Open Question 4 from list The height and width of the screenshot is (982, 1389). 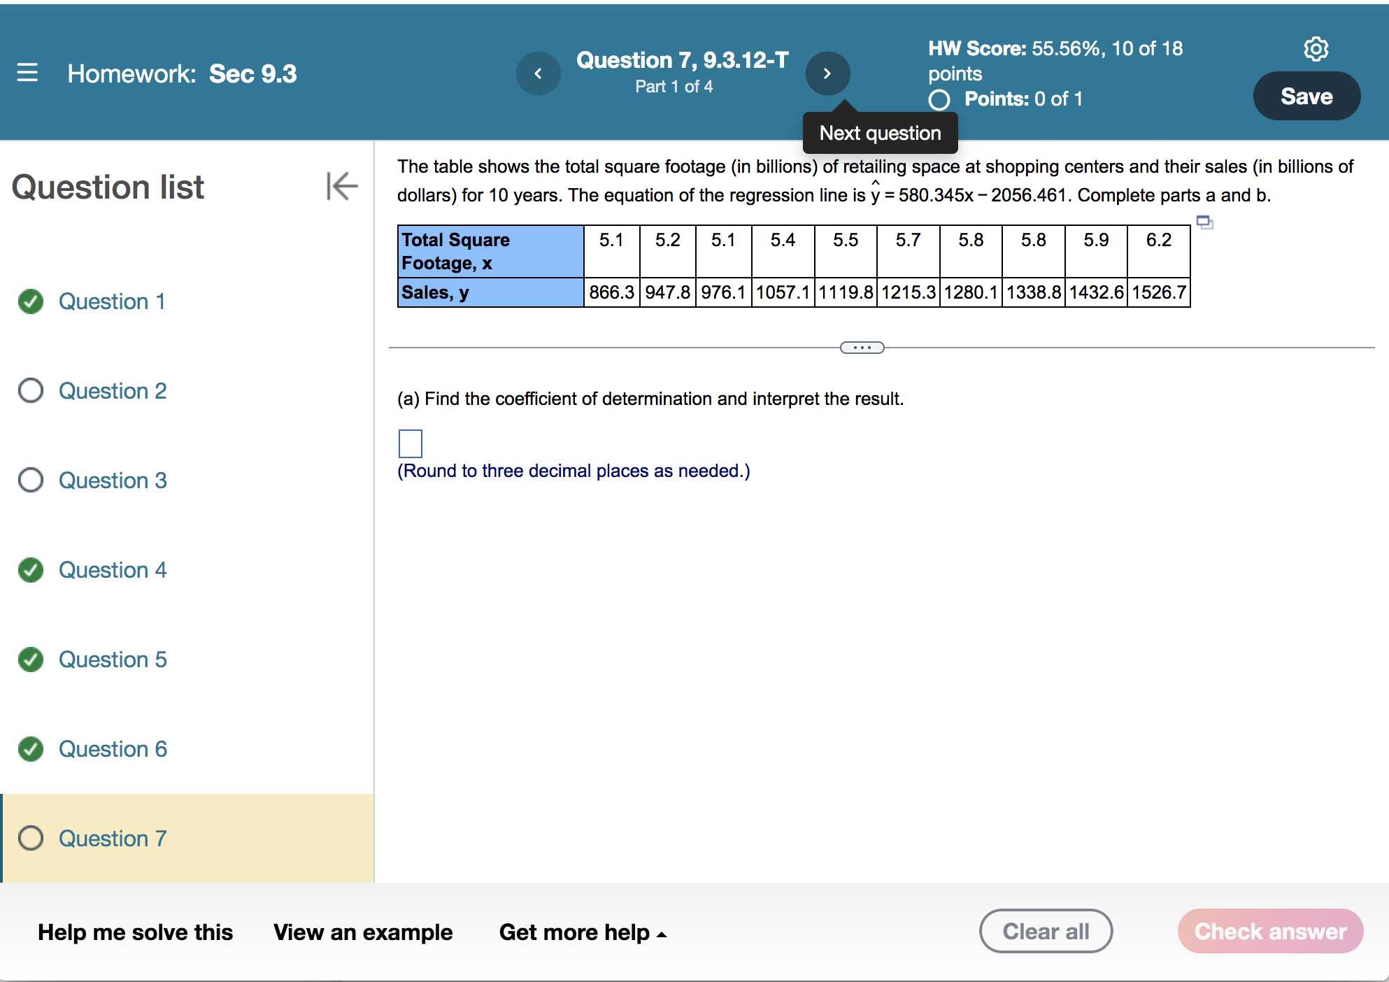tap(113, 570)
